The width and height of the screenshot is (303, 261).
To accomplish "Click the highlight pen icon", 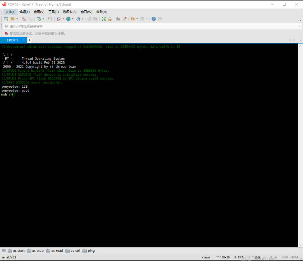I will [x=125, y=19].
